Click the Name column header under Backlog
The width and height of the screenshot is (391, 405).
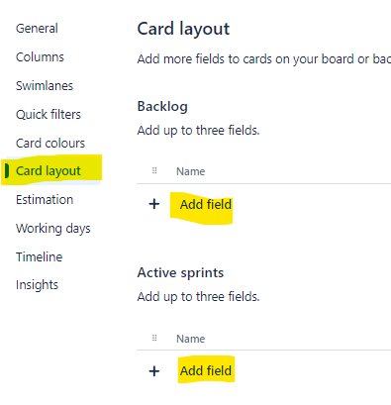191,171
